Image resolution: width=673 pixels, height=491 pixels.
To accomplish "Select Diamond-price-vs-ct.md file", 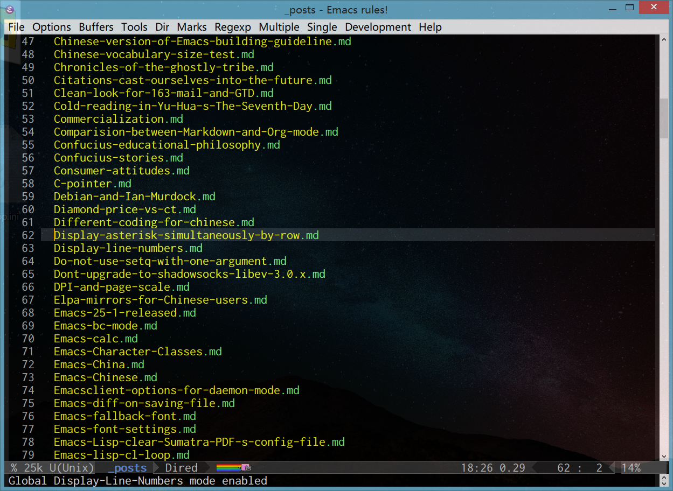I will pos(125,209).
